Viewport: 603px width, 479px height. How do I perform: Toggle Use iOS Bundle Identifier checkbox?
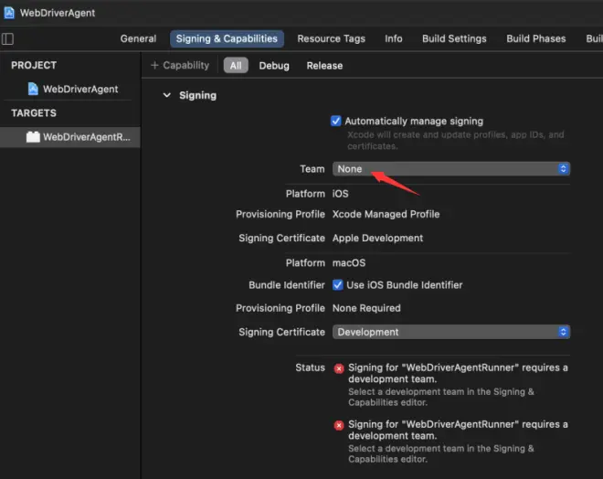[x=338, y=285]
